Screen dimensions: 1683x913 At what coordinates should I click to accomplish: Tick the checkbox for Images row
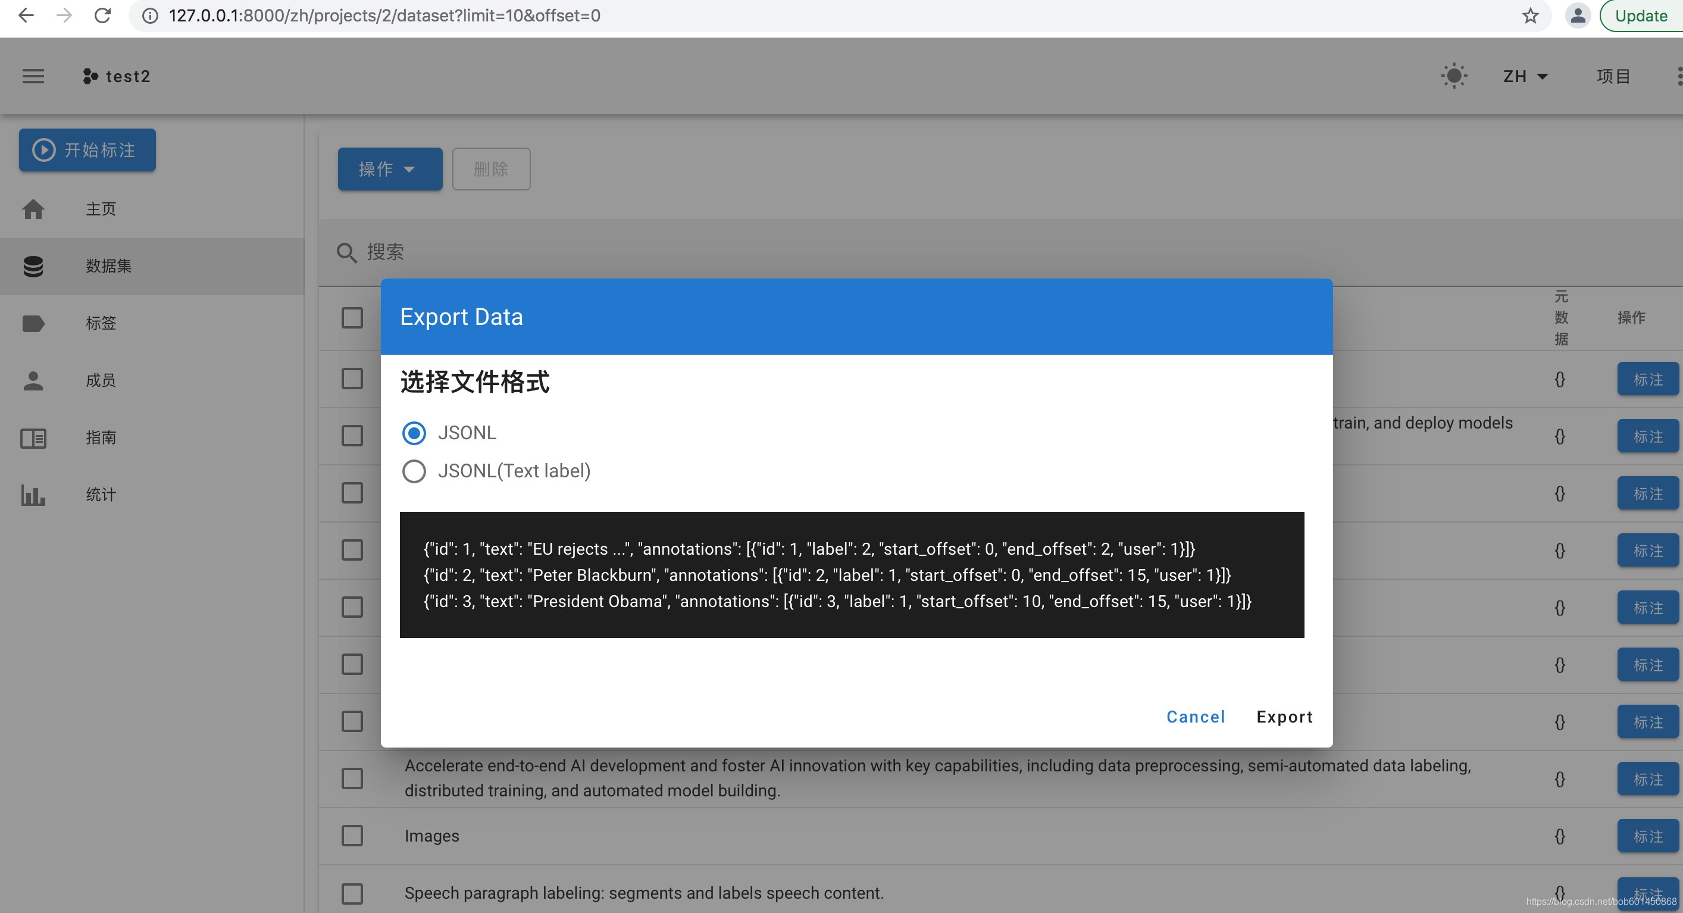click(352, 835)
